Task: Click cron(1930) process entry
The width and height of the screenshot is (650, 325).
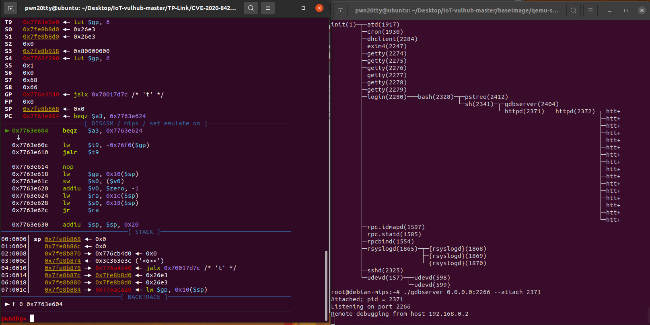Action: click(x=385, y=32)
